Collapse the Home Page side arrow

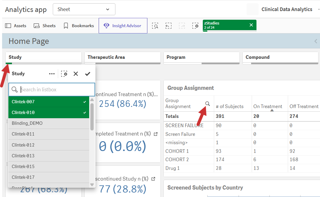316,41
